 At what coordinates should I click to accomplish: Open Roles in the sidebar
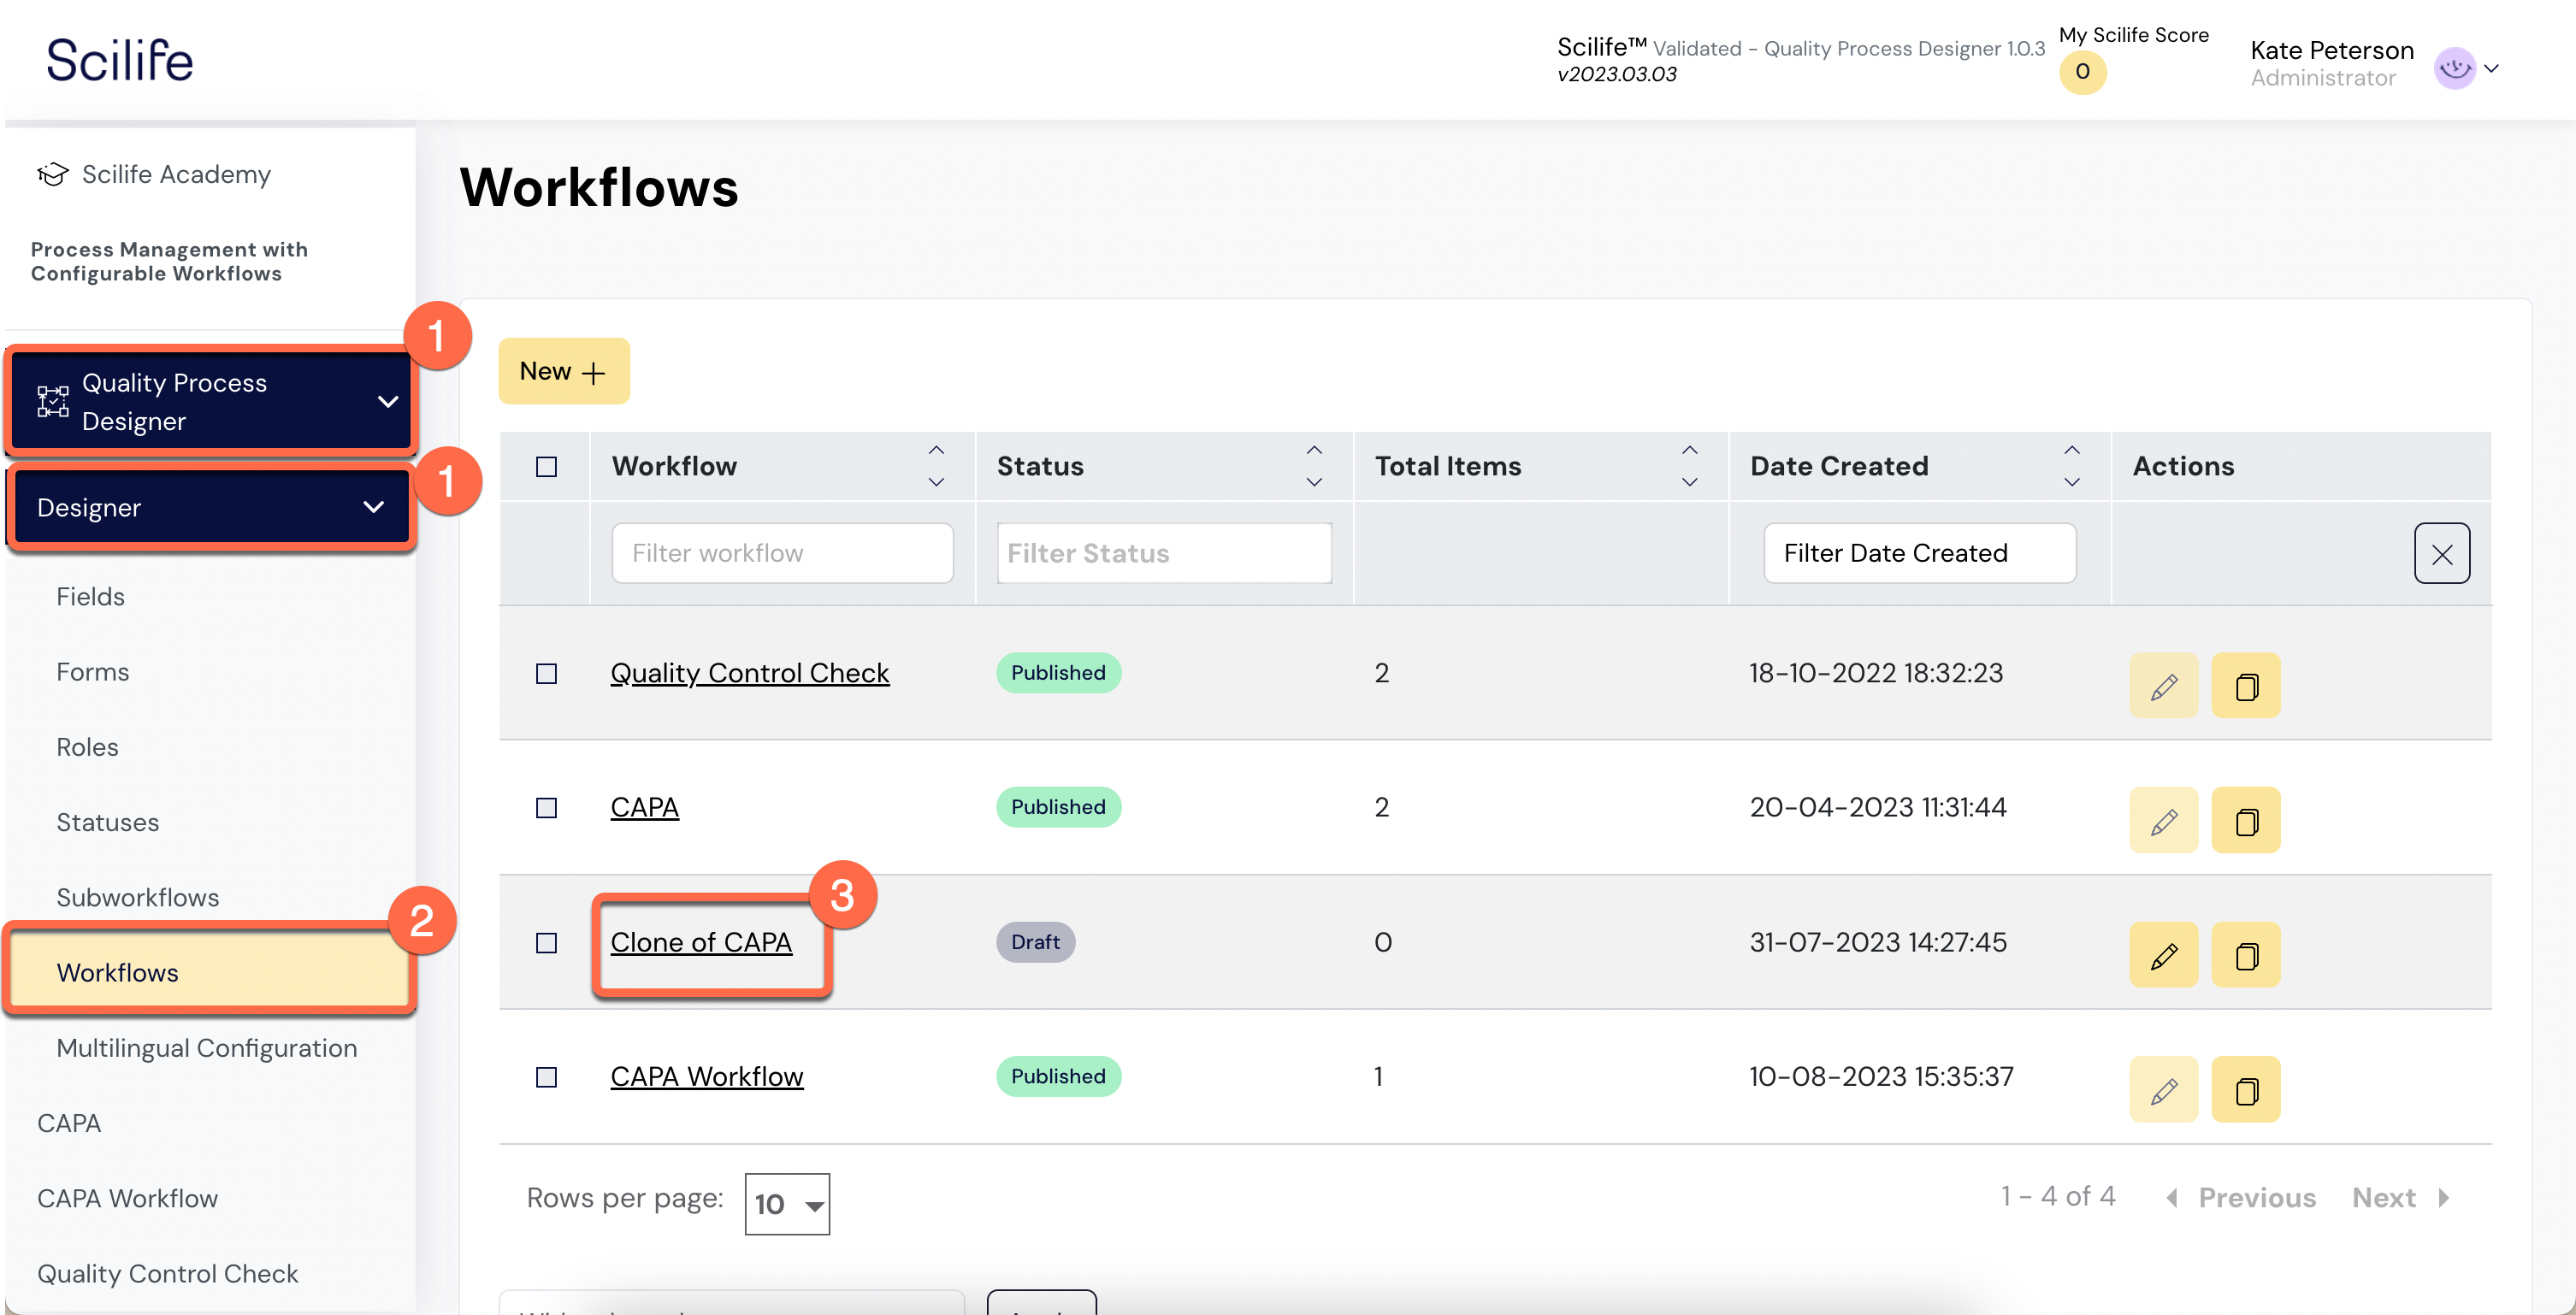coord(87,747)
